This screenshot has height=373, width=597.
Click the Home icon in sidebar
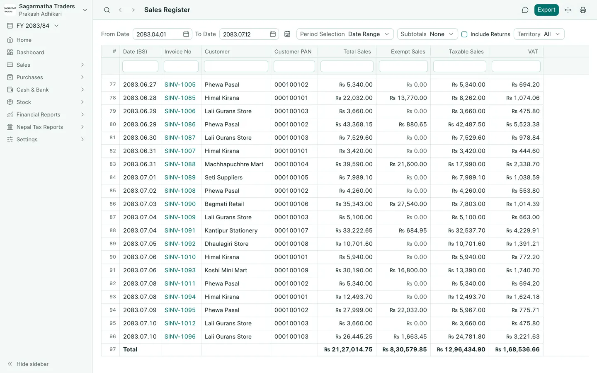10,40
